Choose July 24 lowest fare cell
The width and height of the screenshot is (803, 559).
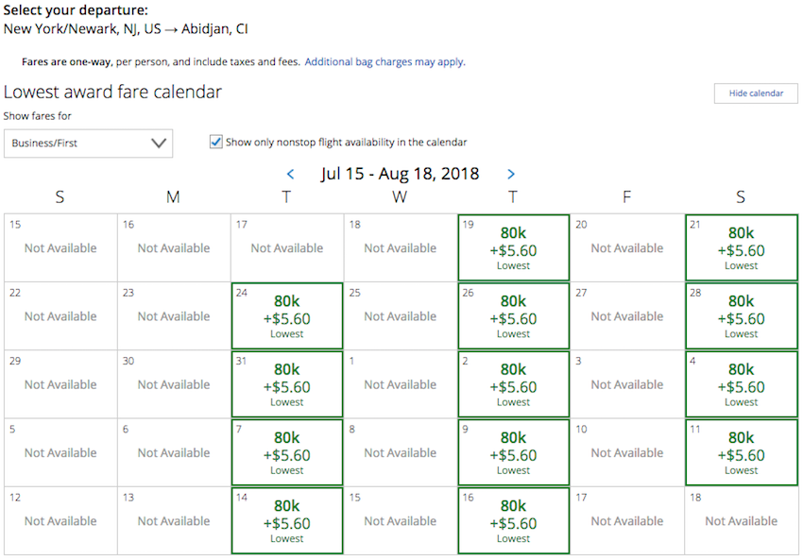coord(287,315)
